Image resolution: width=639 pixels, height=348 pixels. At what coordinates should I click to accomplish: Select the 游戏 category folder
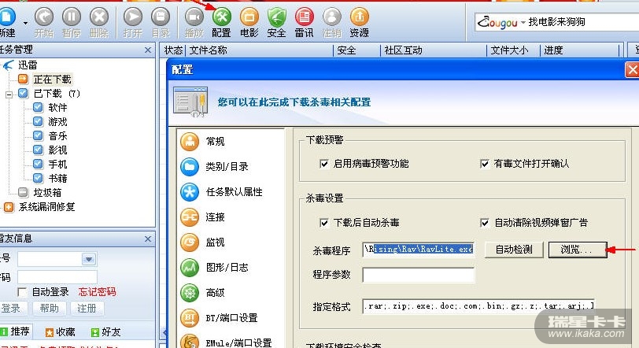point(57,122)
